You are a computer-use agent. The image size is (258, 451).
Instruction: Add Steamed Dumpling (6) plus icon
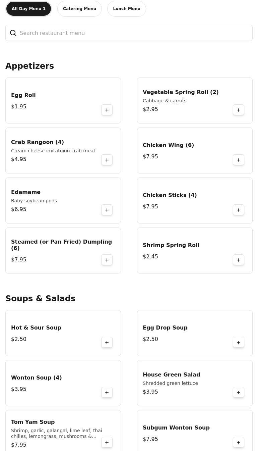pyautogui.click(x=107, y=260)
